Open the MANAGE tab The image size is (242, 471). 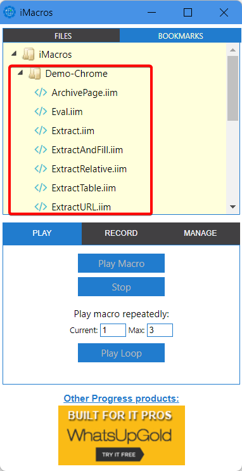[200, 233]
